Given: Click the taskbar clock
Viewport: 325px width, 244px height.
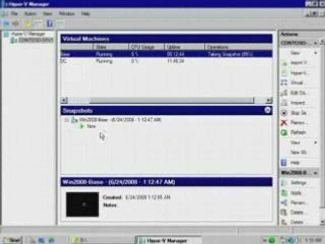Looking at the screenshot, I should [x=313, y=241].
